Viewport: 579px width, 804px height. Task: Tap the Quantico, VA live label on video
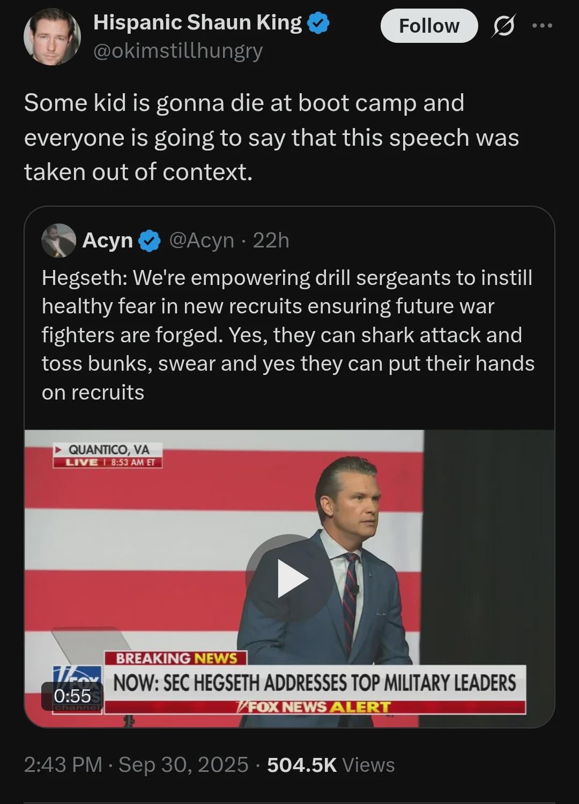[107, 455]
